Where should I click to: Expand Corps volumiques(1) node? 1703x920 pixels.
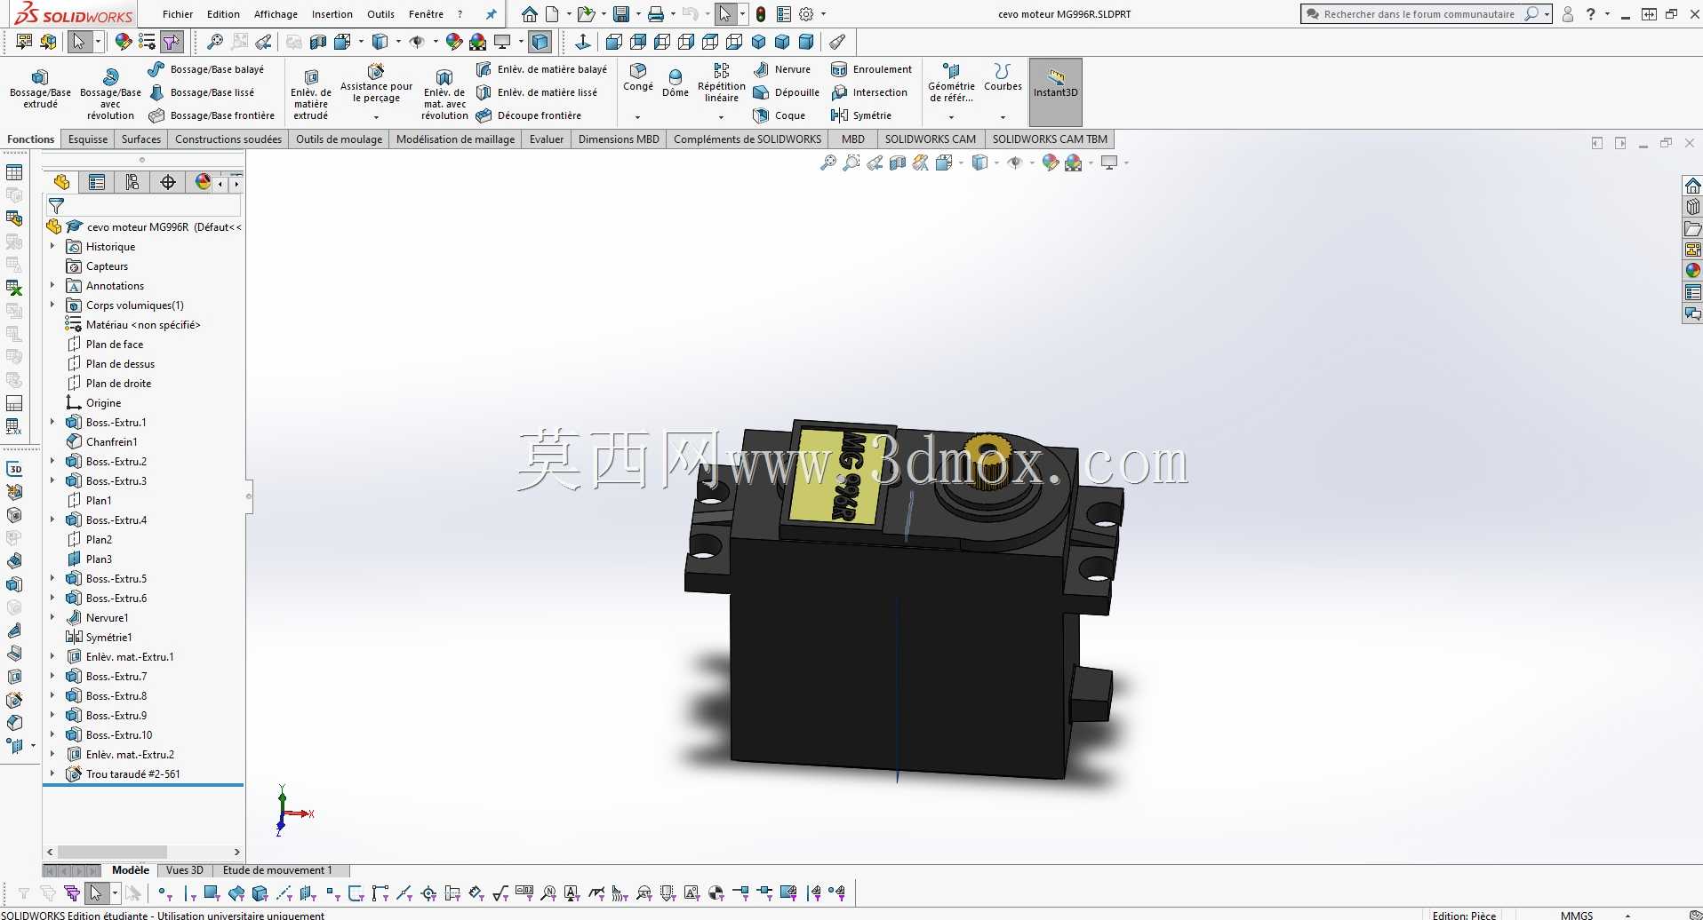[x=52, y=305]
